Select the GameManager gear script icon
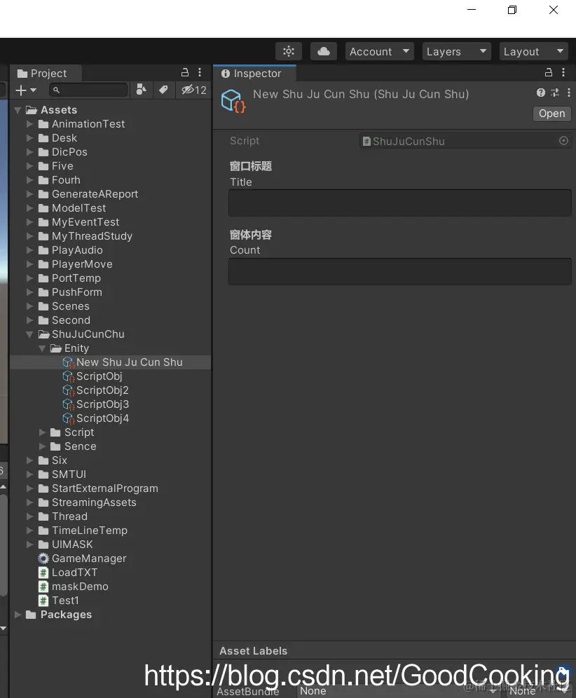This screenshot has height=698, width=576. 43,559
